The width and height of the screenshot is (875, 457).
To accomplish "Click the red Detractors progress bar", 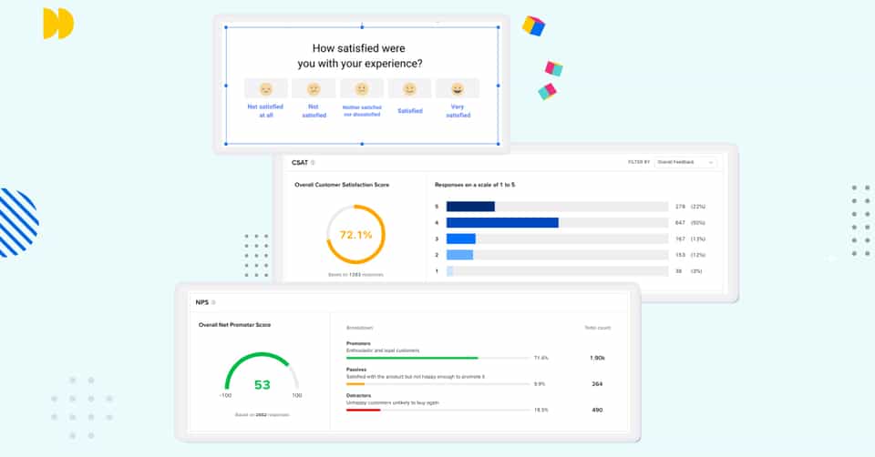I will [363, 410].
